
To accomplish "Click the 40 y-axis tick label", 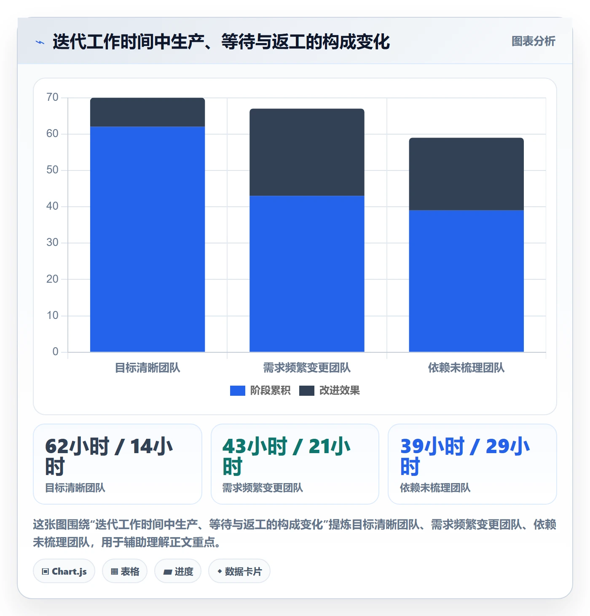I will pos(52,206).
